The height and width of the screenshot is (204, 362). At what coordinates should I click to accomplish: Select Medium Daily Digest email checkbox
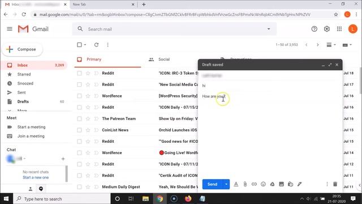(79, 187)
